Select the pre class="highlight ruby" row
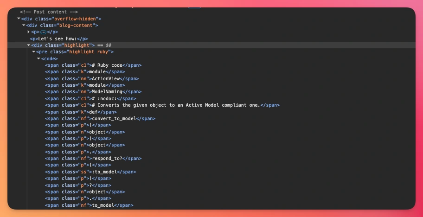Viewport: 423px width, 217px height. (x=75, y=52)
